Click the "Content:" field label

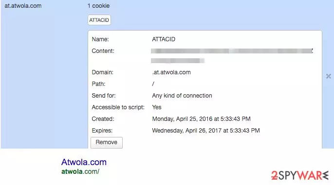point(103,51)
